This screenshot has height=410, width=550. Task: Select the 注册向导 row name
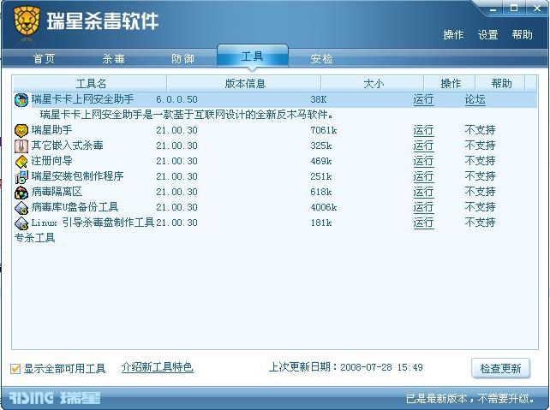click(51, 161)
